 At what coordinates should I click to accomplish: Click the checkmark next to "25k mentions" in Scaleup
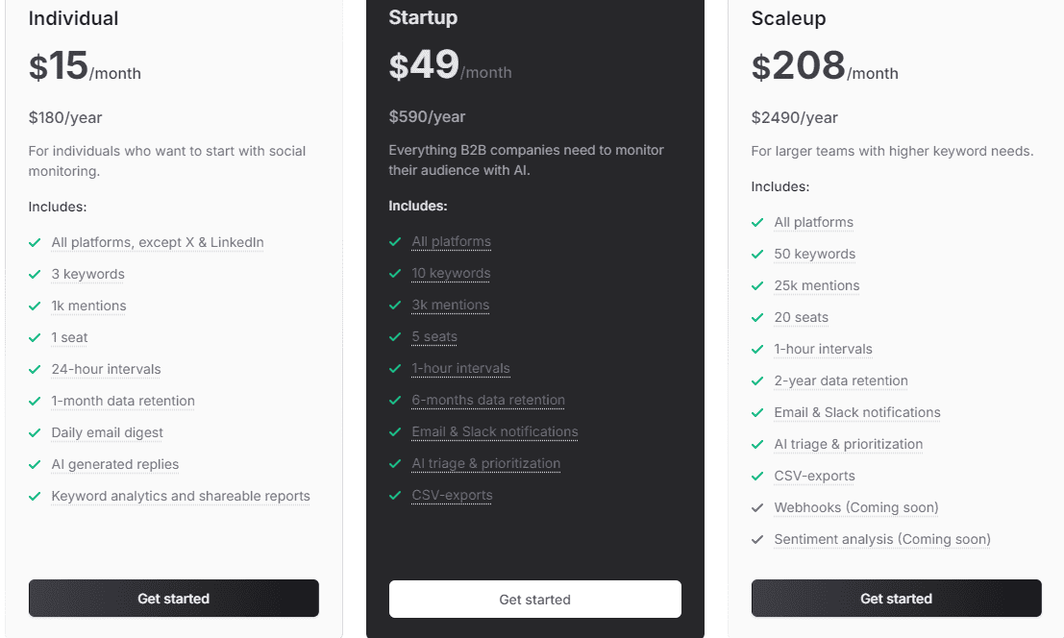coord(756,285)
